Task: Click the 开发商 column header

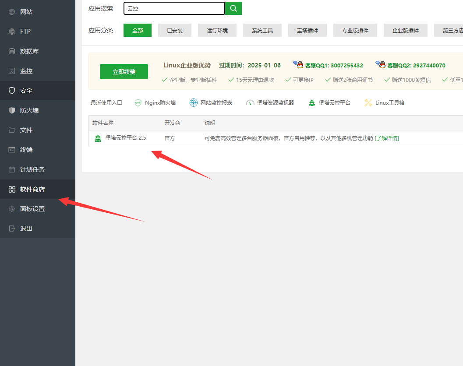Action: 172,123
